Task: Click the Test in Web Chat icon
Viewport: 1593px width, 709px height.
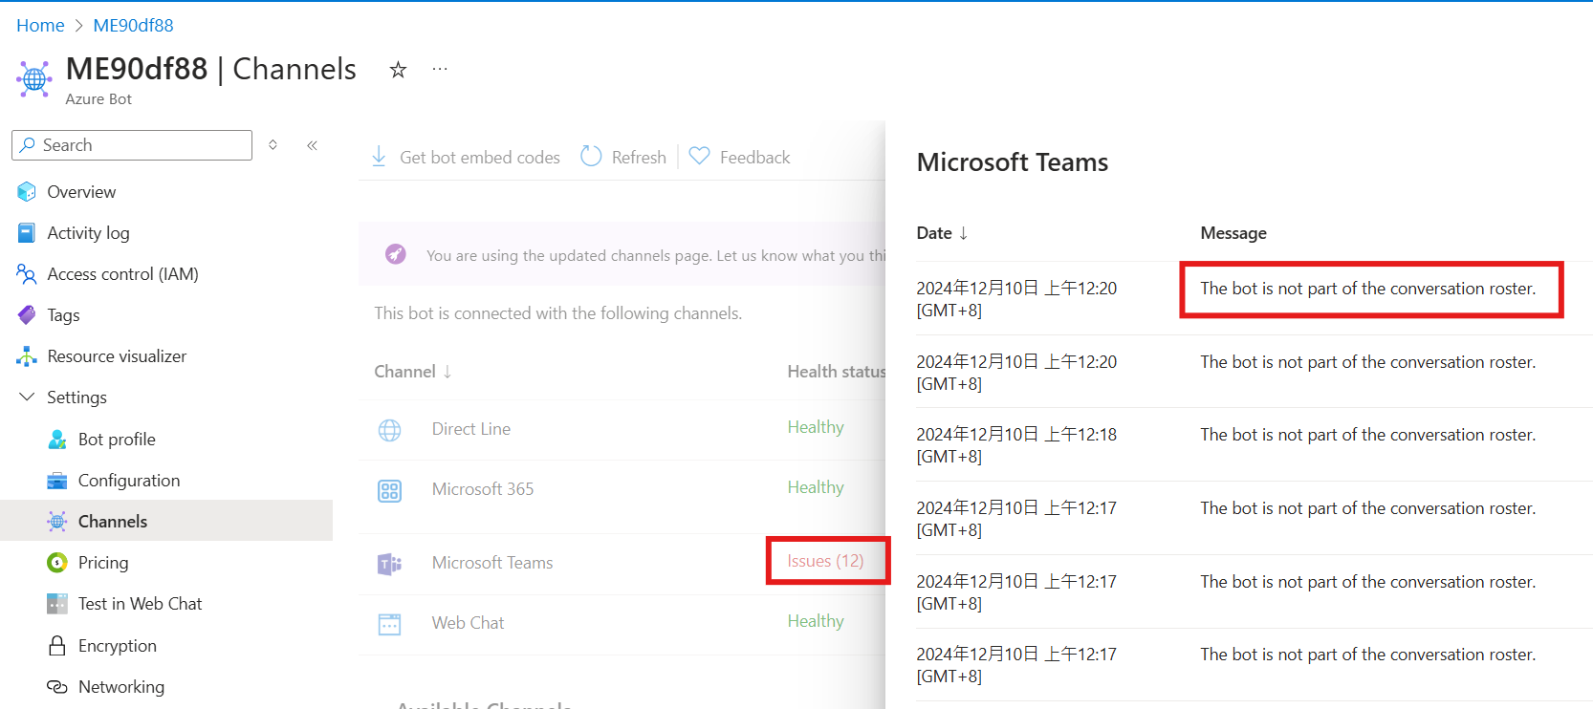Action: point(57,604)
